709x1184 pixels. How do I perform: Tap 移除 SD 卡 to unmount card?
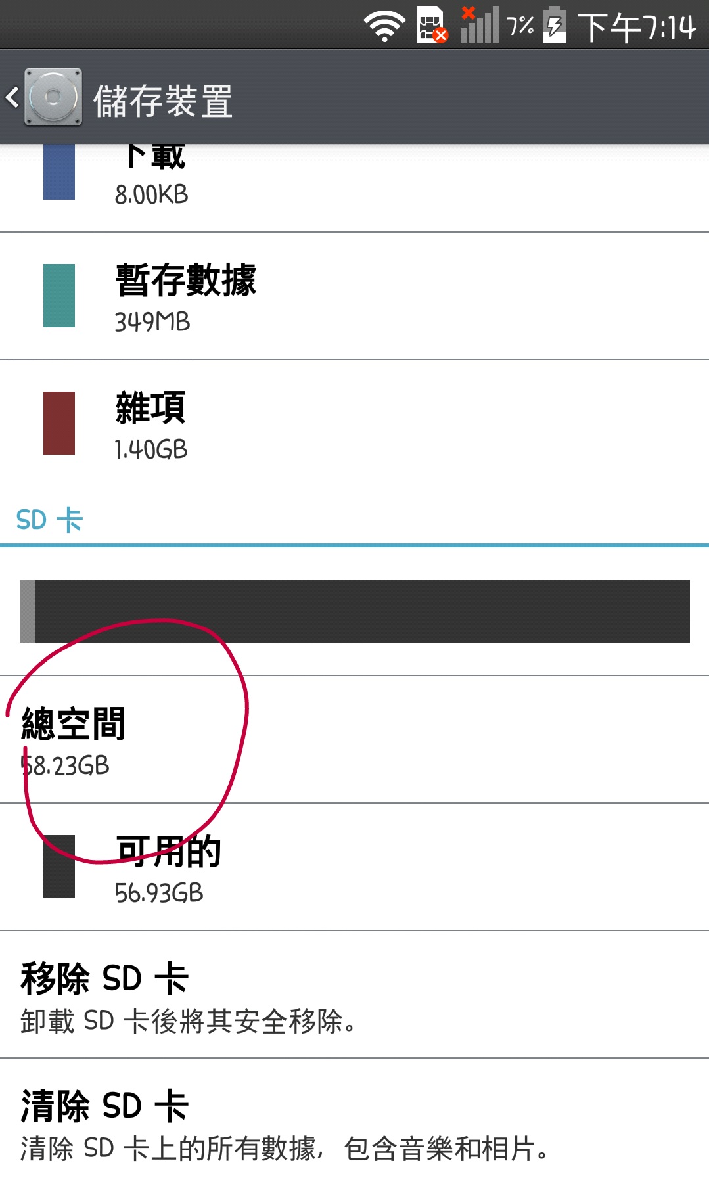[354, 994]
